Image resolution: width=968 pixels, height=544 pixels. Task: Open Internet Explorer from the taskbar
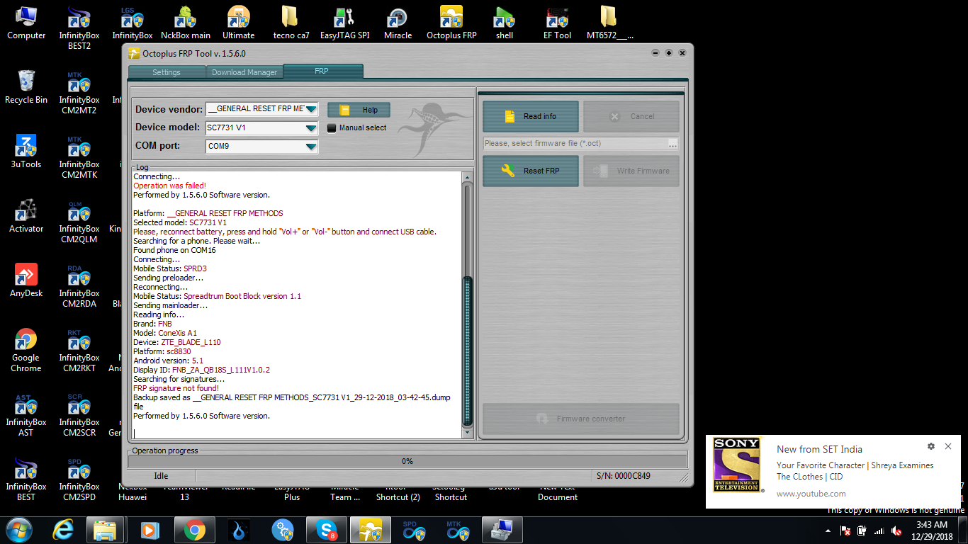[64, 530]
